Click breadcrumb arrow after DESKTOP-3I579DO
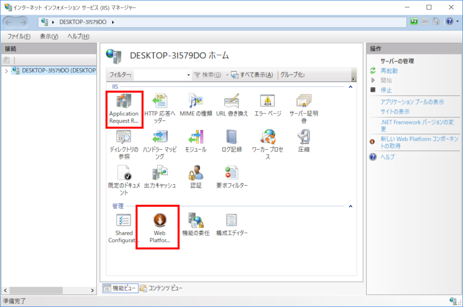The image size is (463, 307). (x=113, y=22)
